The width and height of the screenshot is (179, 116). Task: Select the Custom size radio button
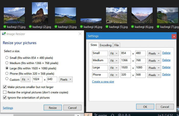(x=7, y=79)
